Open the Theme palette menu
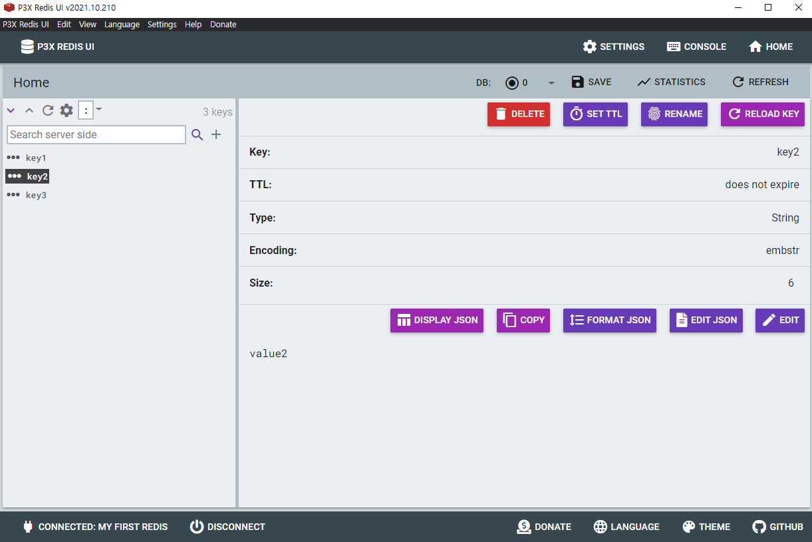Viewport: 812px width, 542px height. 706,527
